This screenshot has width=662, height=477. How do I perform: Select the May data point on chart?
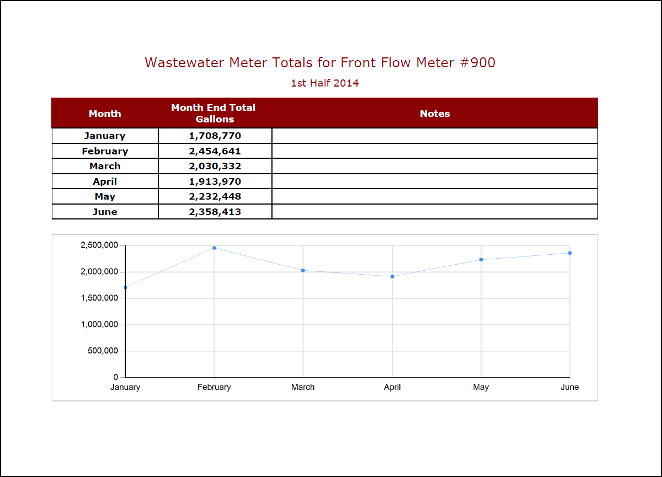pyautogui.click(x=481, y=260)
